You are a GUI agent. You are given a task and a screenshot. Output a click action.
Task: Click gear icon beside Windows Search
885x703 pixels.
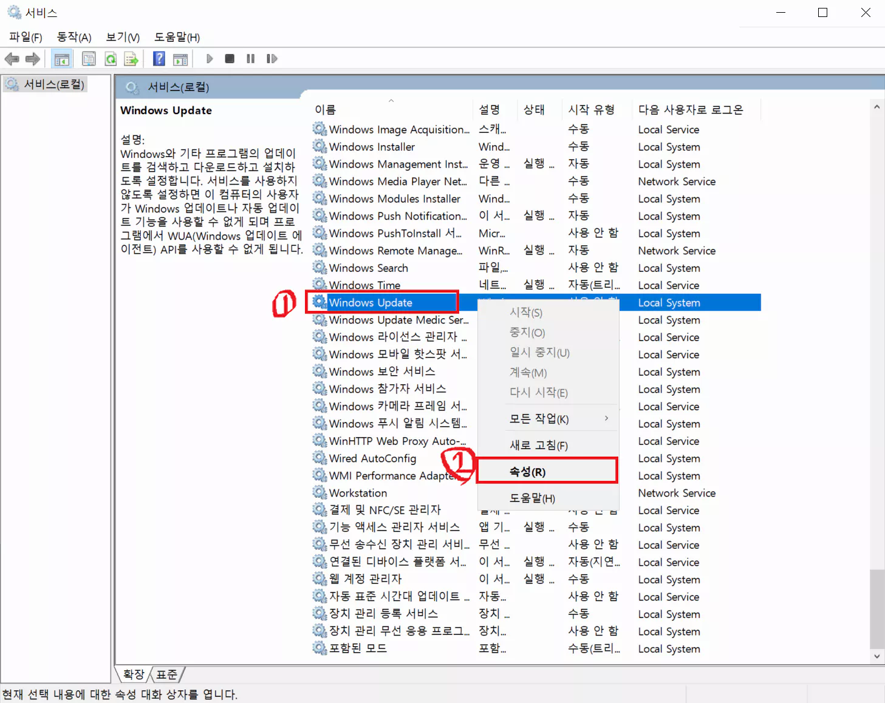[319, 268]
